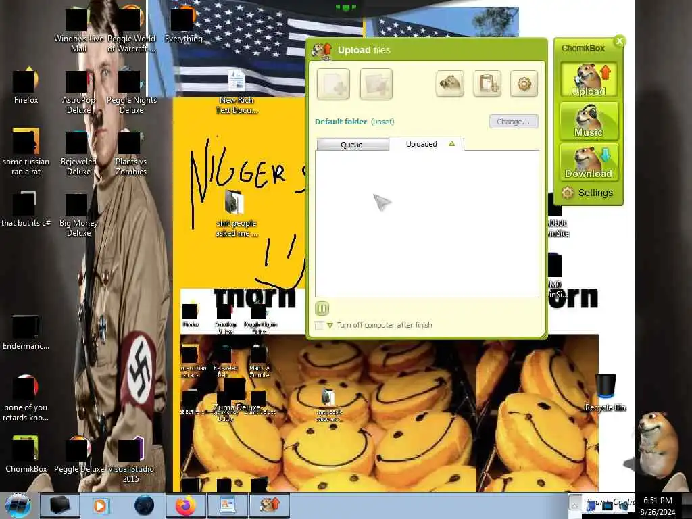Click the clipboard paste button in Upload toolbar
692x519 pixels.
[487, 83]
